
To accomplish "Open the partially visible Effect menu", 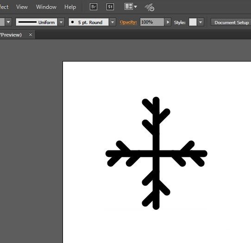I will tap(4, 7).
